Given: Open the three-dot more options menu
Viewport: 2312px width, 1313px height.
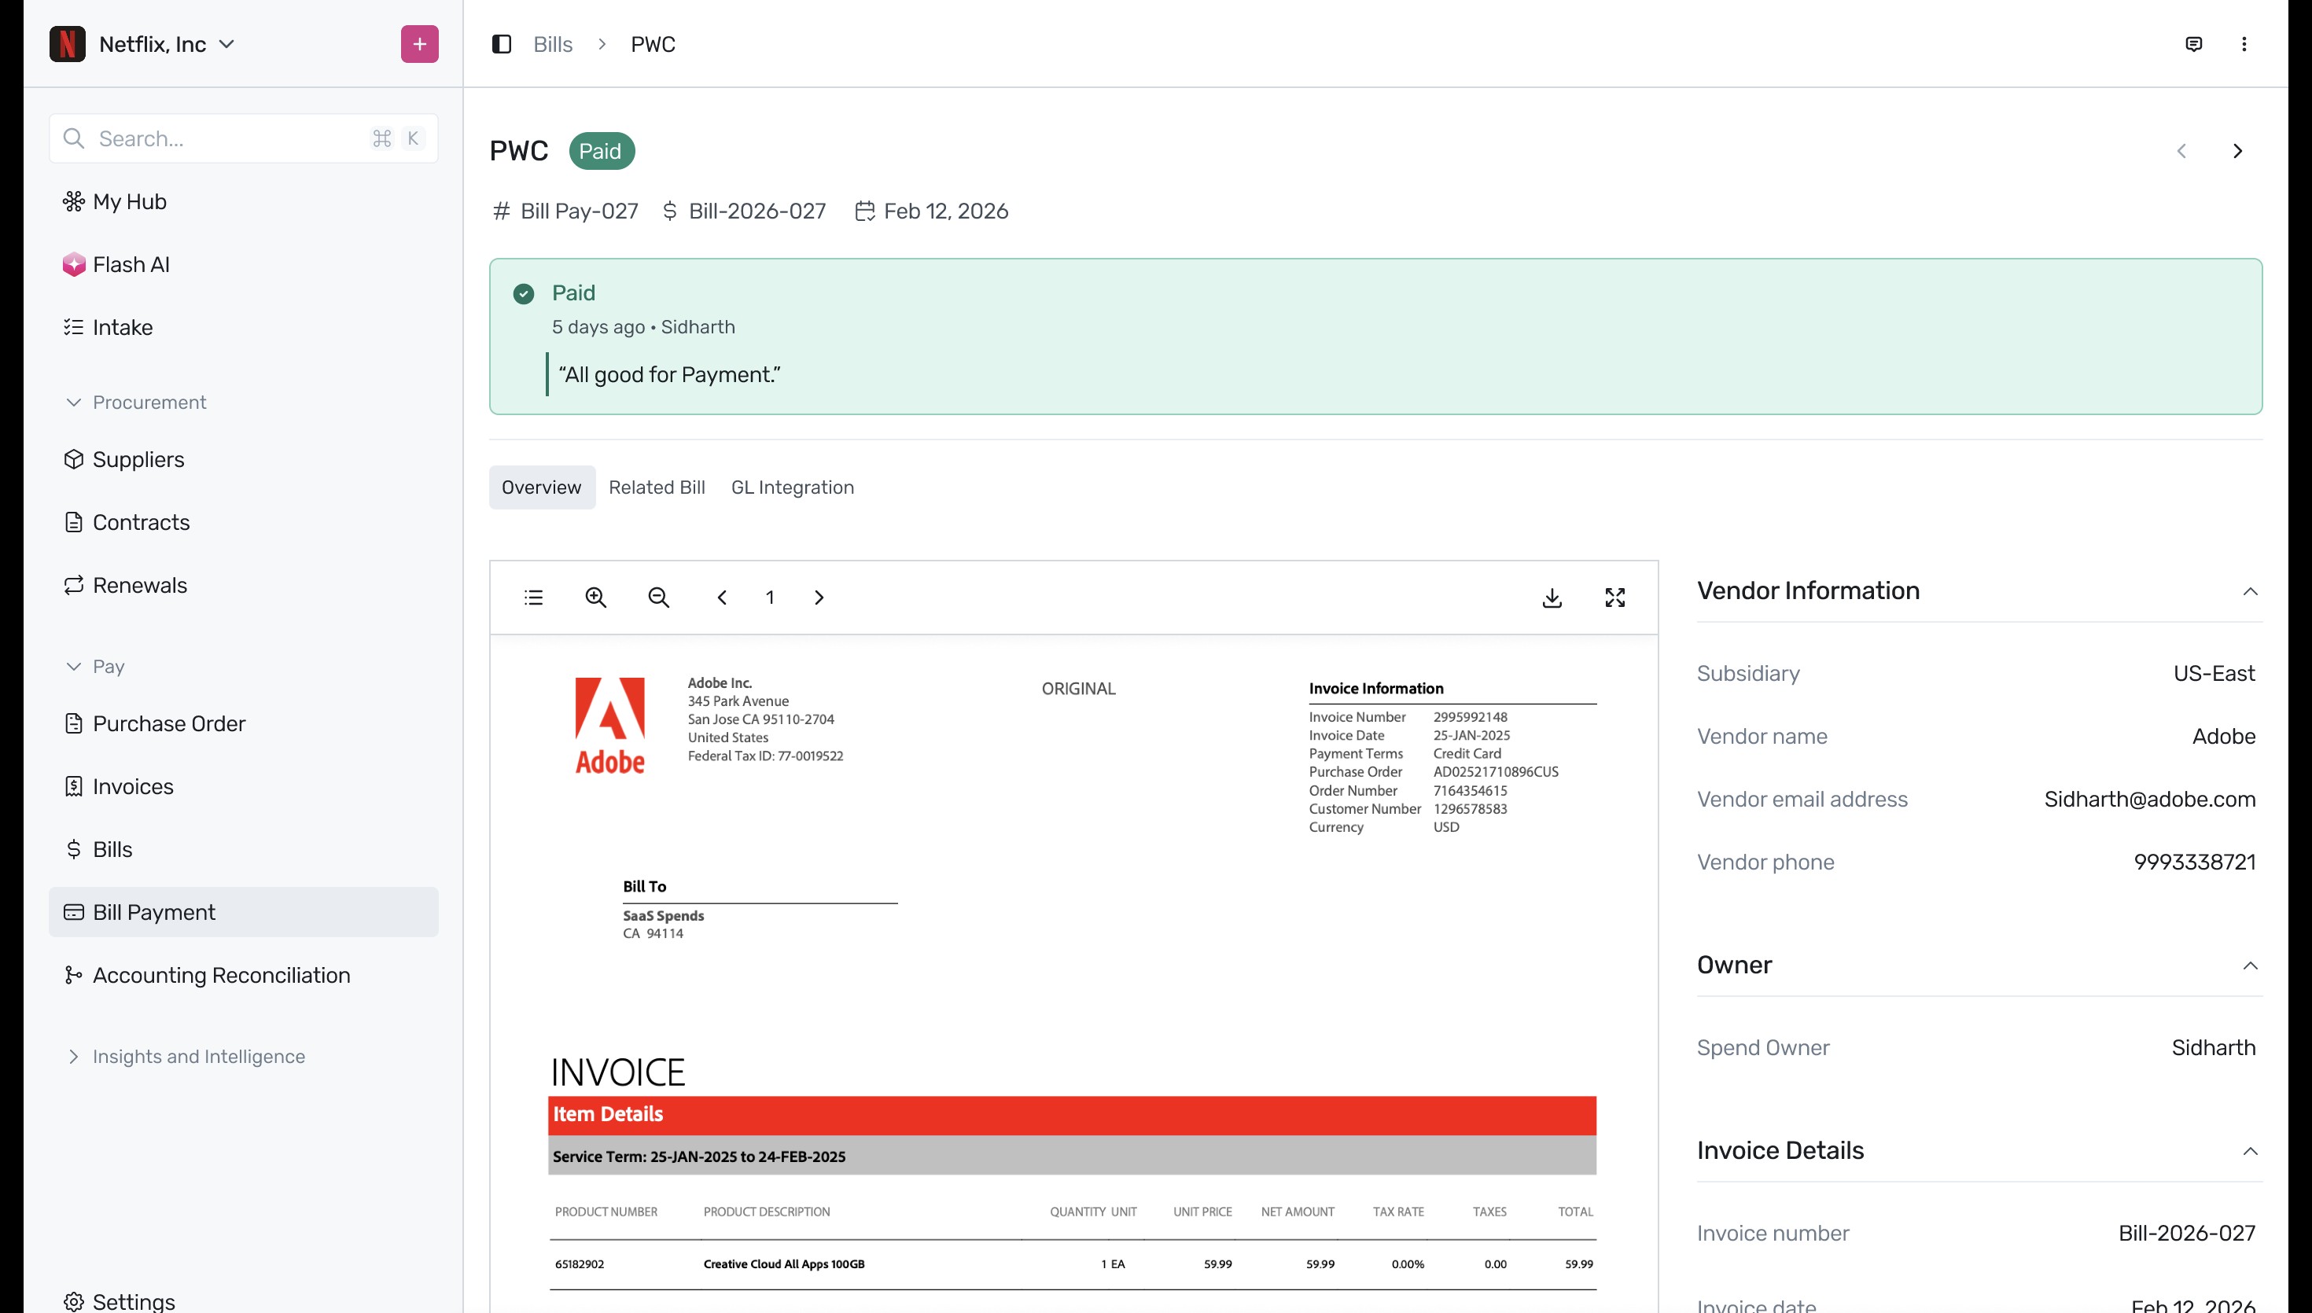Looking at the screenshot, I should point(2244,44).
